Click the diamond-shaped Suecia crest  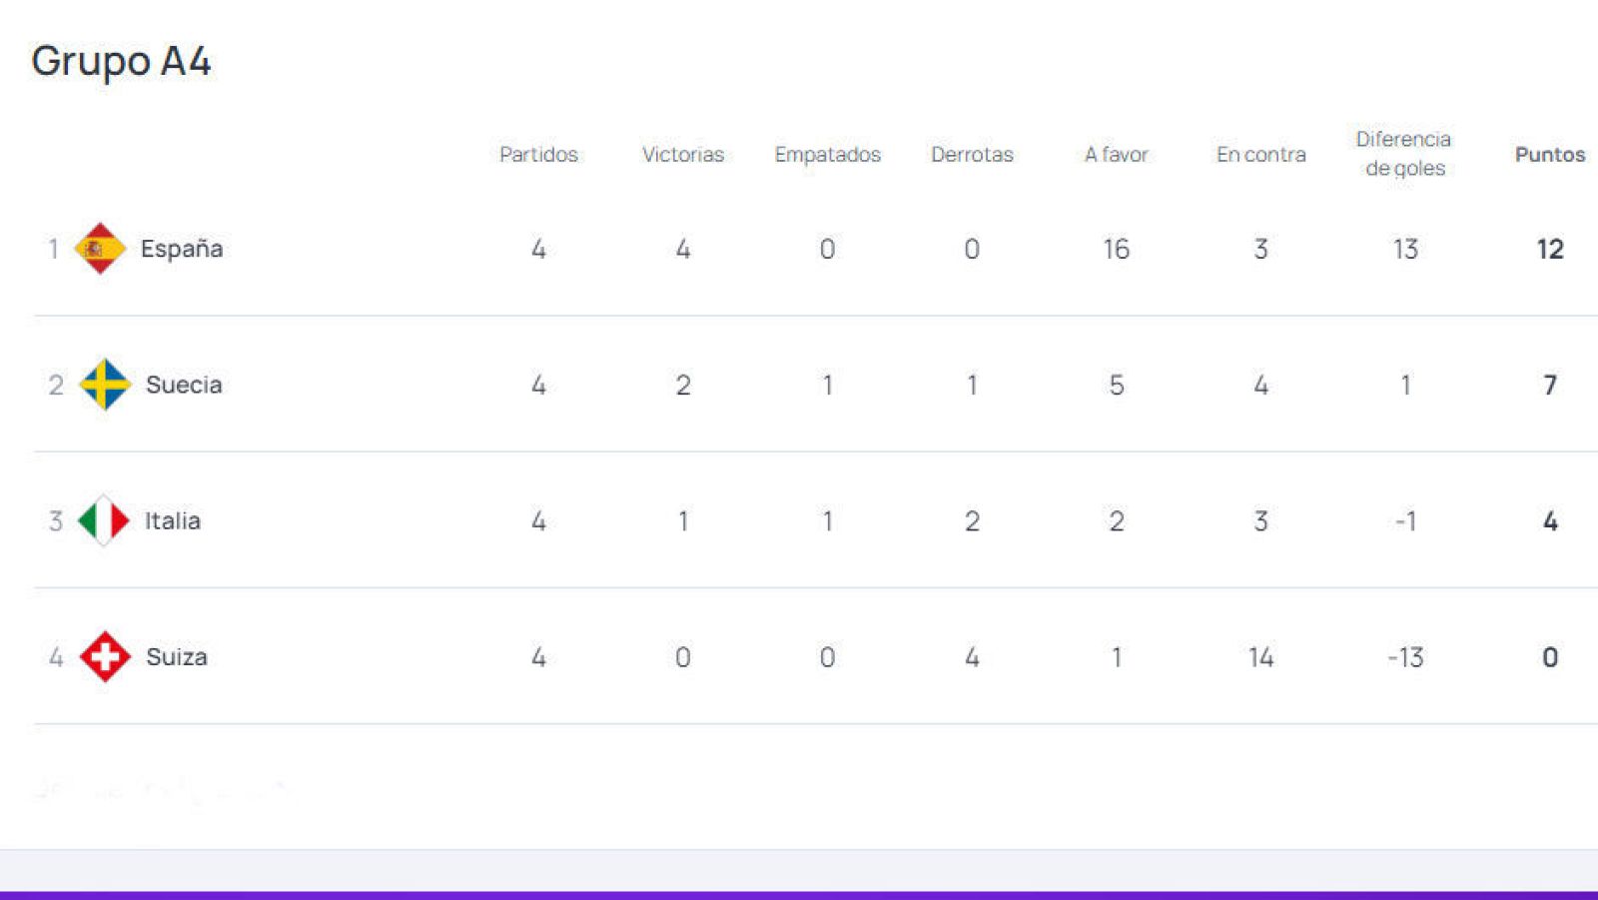pyautogui.click(x=107, y=385)
